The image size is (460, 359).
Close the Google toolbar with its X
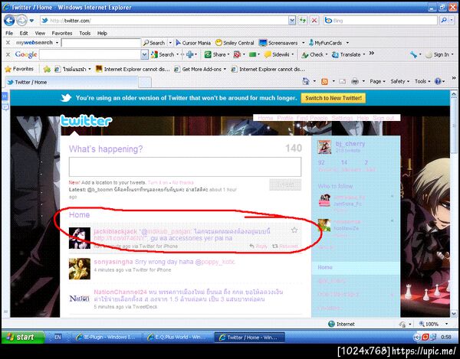[x=8, y=54]
